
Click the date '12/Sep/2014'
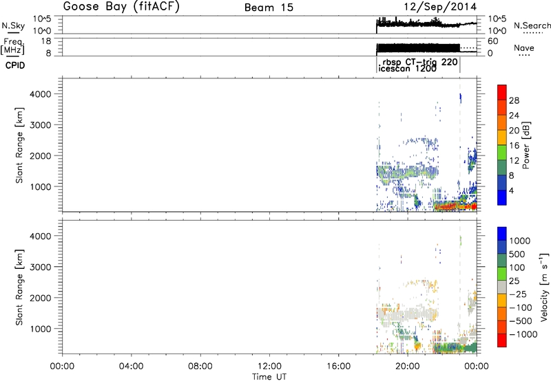click(x=441, y=7)
